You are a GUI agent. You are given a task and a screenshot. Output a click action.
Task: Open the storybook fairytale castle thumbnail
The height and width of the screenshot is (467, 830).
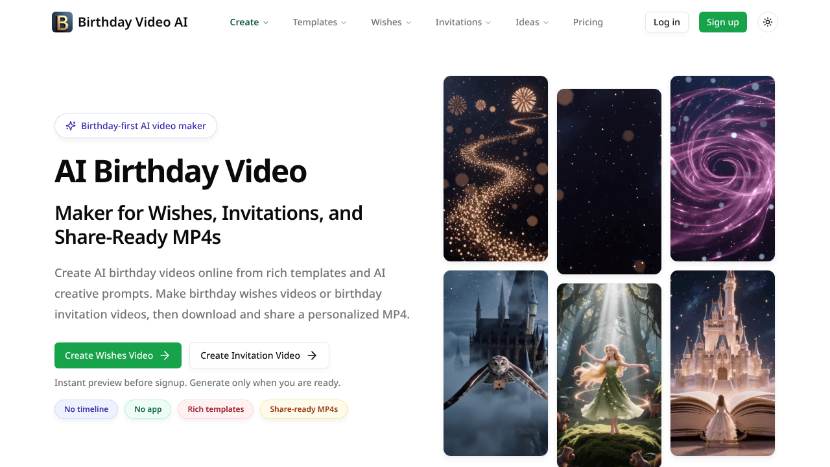[722, 363]
